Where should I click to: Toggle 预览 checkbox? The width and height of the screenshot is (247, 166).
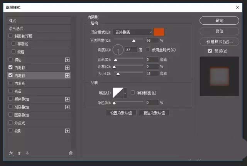tap(210, 51)
